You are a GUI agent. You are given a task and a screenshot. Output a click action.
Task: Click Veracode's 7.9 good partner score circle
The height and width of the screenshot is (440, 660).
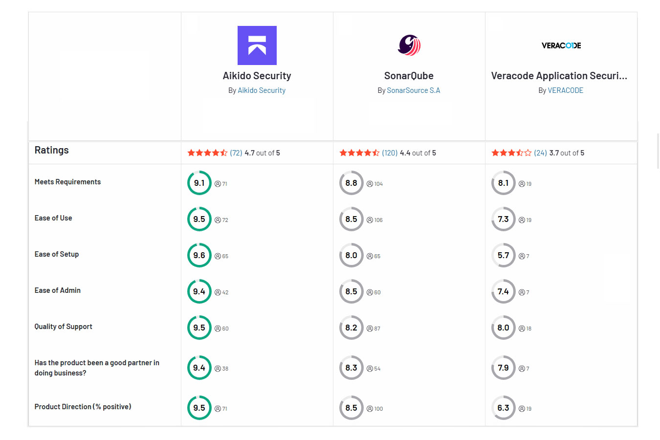(504, 368)
